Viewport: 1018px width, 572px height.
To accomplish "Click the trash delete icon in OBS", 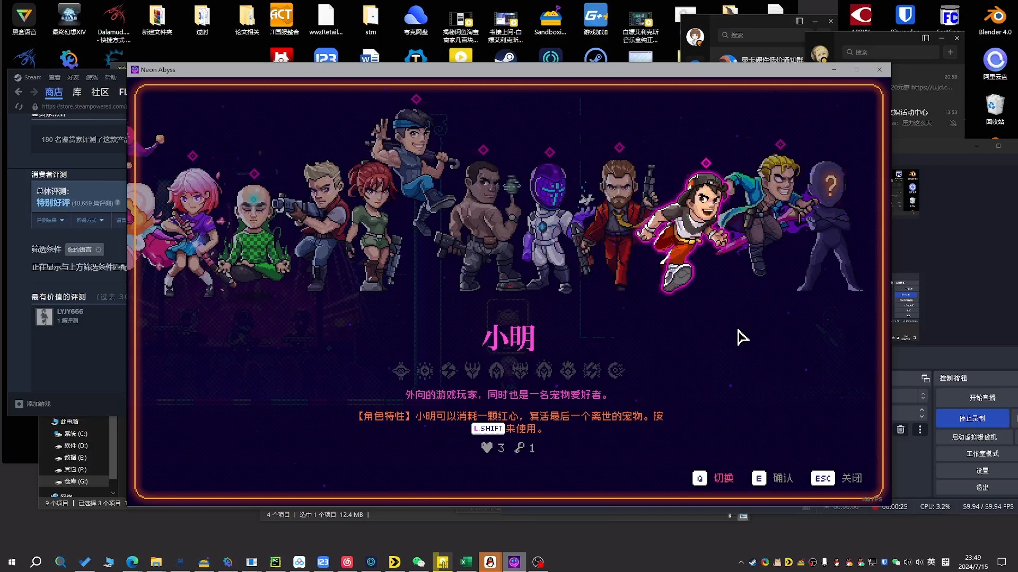I will pyautogui.click(x=900, y=430).
